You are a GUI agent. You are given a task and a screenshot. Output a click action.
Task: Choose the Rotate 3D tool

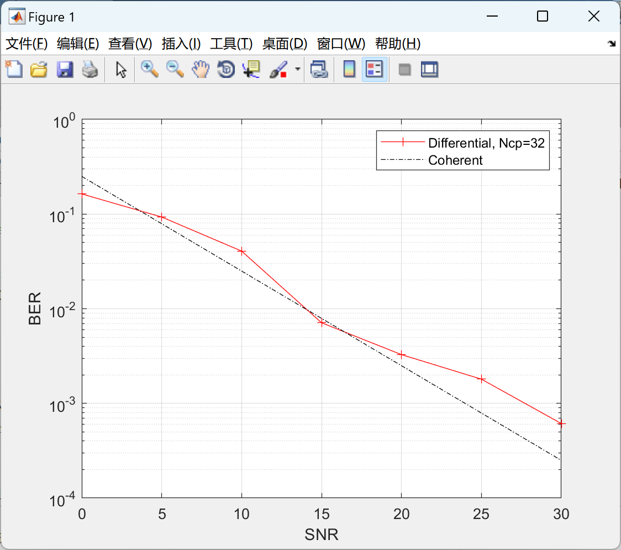226,69
